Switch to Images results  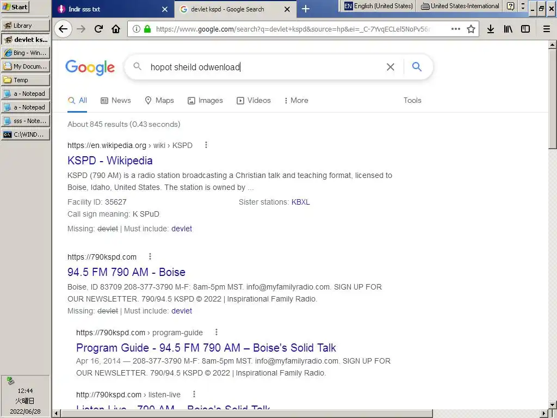[x=205, y=101]
